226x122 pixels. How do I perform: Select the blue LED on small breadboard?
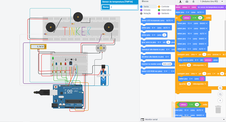(x=56, y=64)
